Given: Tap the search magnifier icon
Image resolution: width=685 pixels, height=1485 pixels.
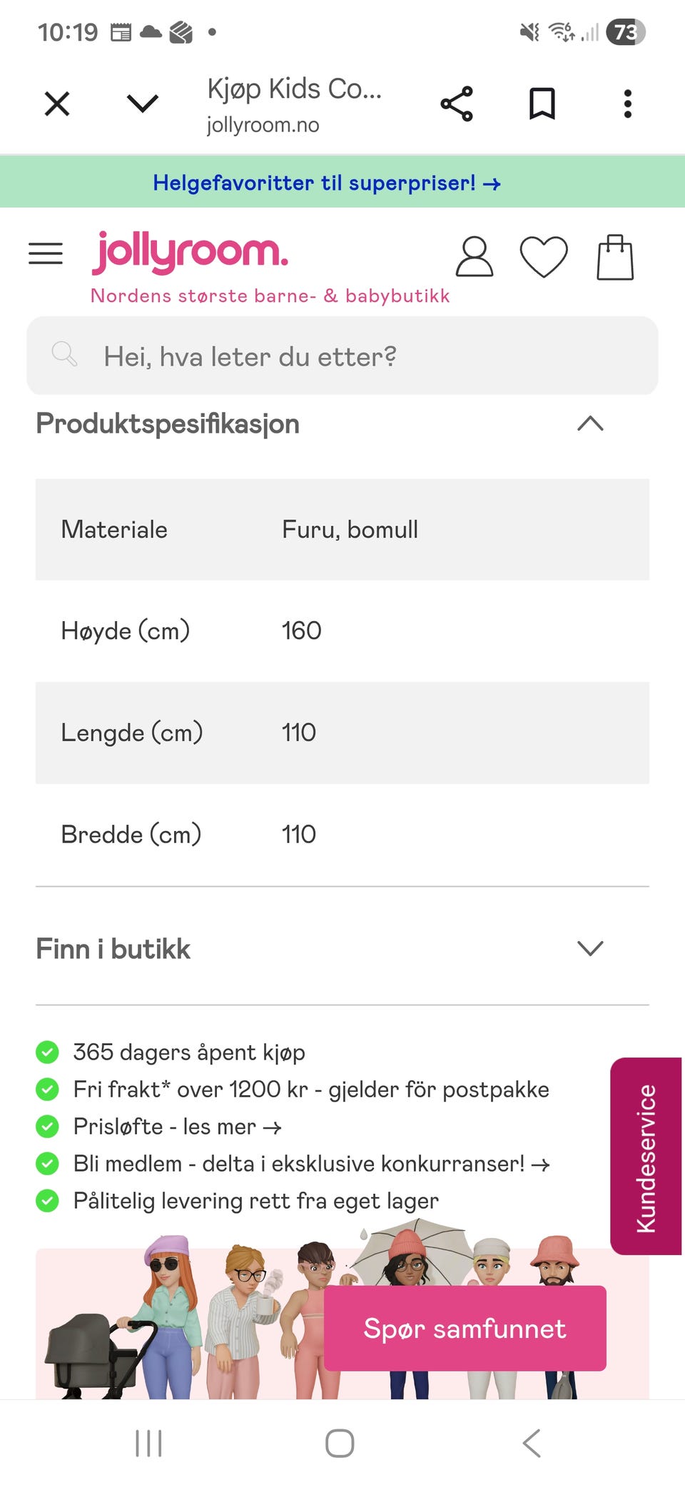Looking at the screenshot, I should (64, 354).
